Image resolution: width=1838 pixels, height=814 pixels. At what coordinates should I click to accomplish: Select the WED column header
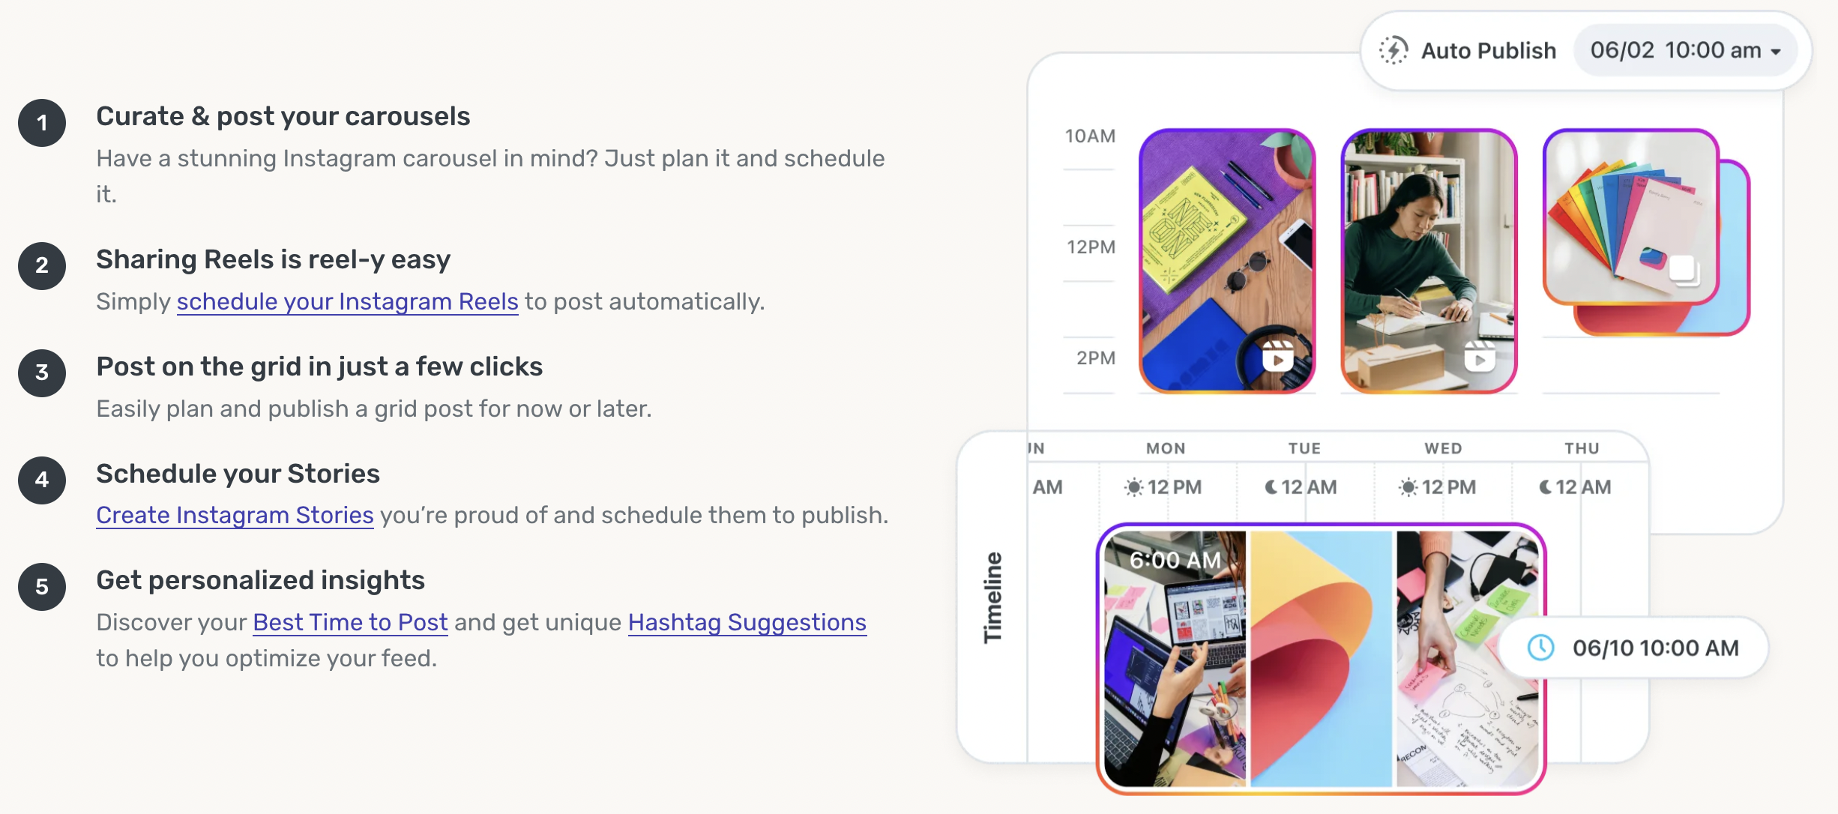point(1443,447)
